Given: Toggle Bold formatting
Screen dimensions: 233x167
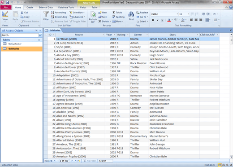Looking at the screenshot, I should point(153,20).
